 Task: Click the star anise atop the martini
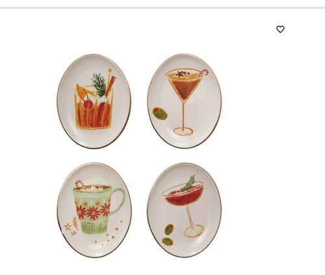click(180, 74)
